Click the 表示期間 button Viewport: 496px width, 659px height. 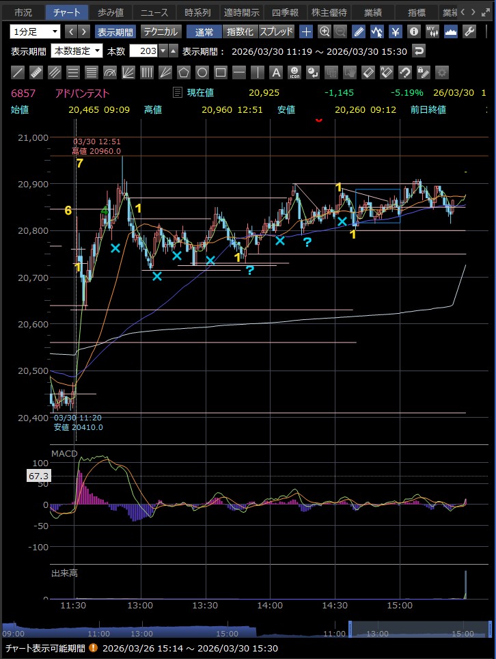click(115, 31)
